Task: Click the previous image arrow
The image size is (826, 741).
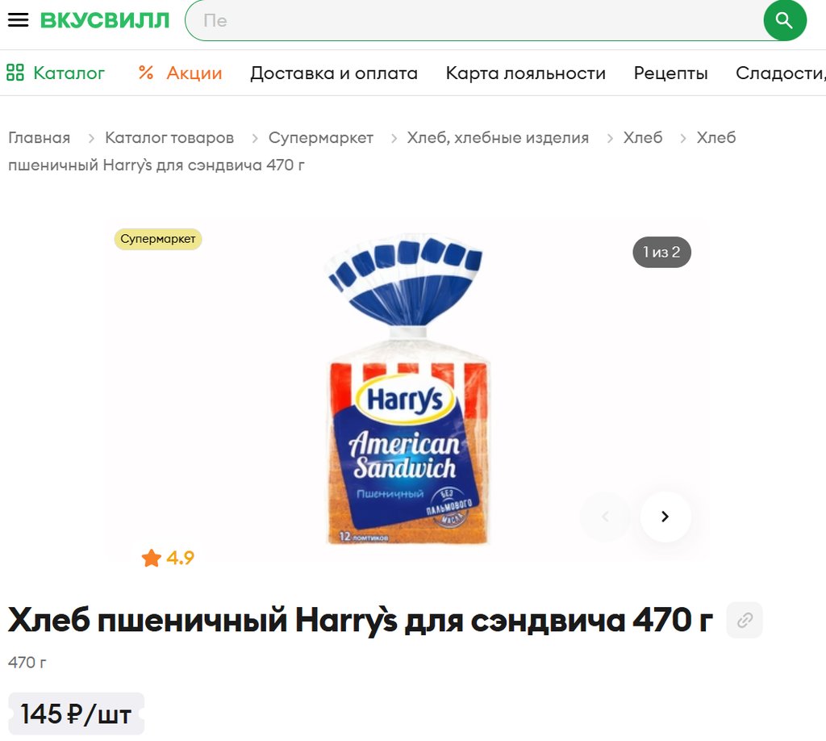Action: 605,517
